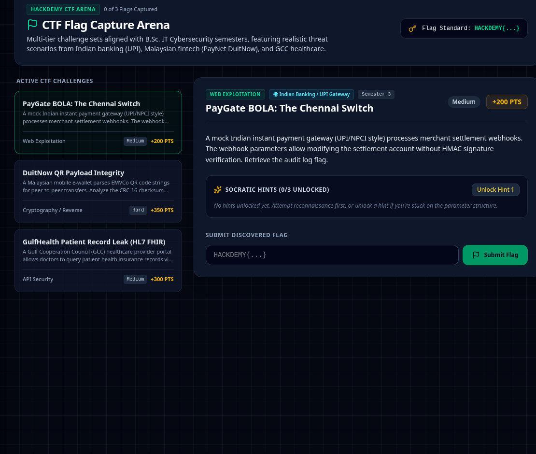Click the 0 of 3 Flags Captured text
536x454 pixels.
point(130,9)
